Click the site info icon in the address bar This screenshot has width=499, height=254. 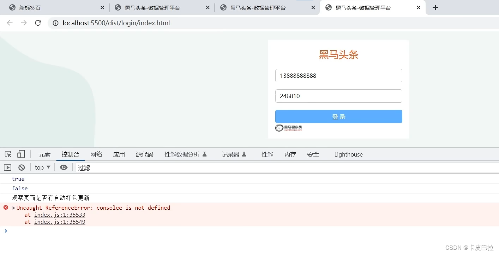[55, 23]
